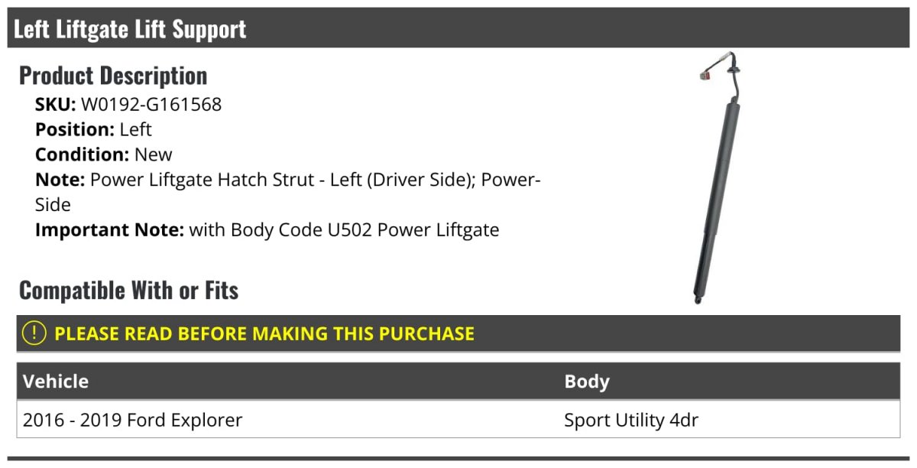Click the Condition: New line
917x468 pixels.
pos(104,154)
